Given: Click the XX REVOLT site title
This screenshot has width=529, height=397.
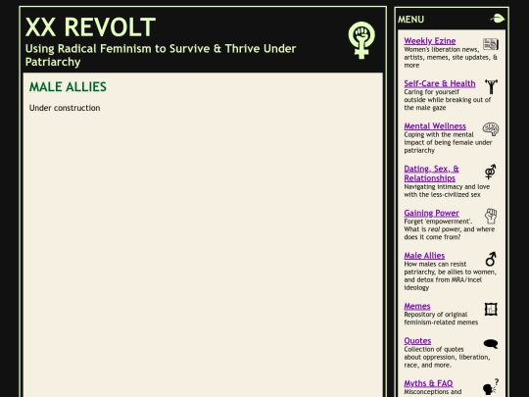Looking at the screenshot, I should pyautogui.click(x=90, y=27).
